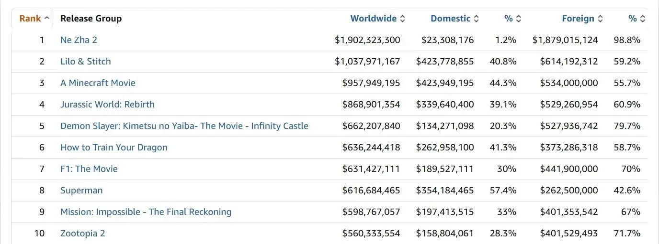Click the Worldwide header text
This screenshot has width=659, height=244.
point(373,19)
